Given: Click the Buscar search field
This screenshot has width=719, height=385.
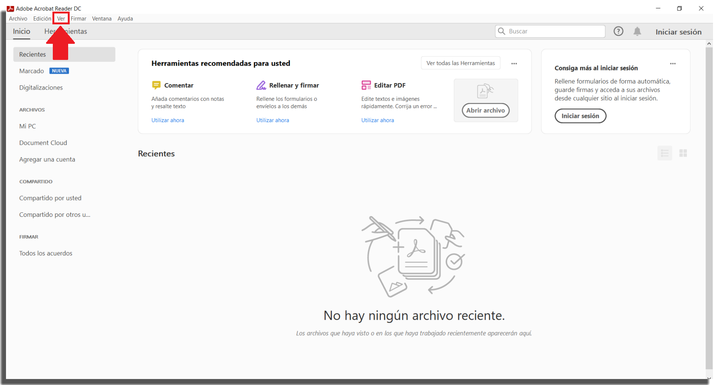Looking at the screenshot, I should pos(550,31).
